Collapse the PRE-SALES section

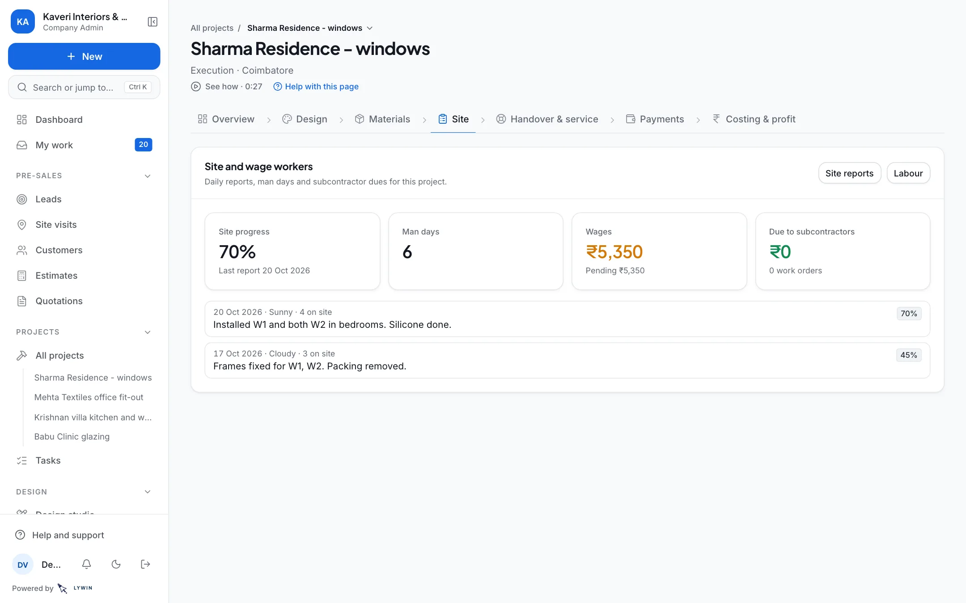(x=148, y=176)
